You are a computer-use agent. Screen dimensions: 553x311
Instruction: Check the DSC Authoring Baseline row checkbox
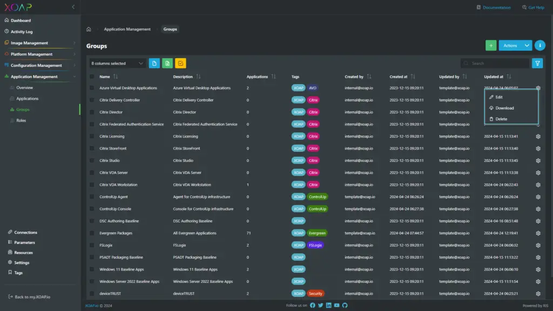tap(92, 221)
